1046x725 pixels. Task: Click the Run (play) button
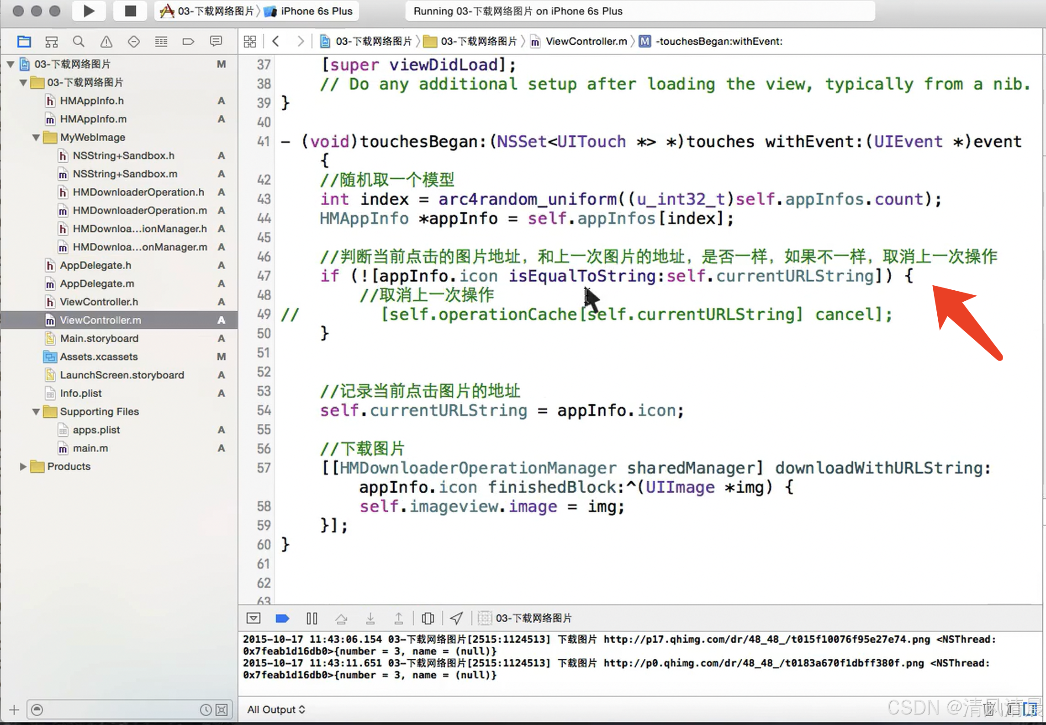pos(89,11)
